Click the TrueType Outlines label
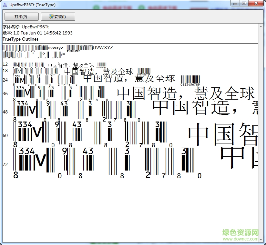The image size is (266, 245). (20, 39)
